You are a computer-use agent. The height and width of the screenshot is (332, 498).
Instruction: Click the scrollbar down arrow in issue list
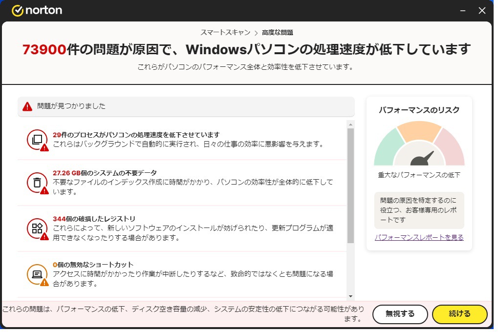click(350, 296)
